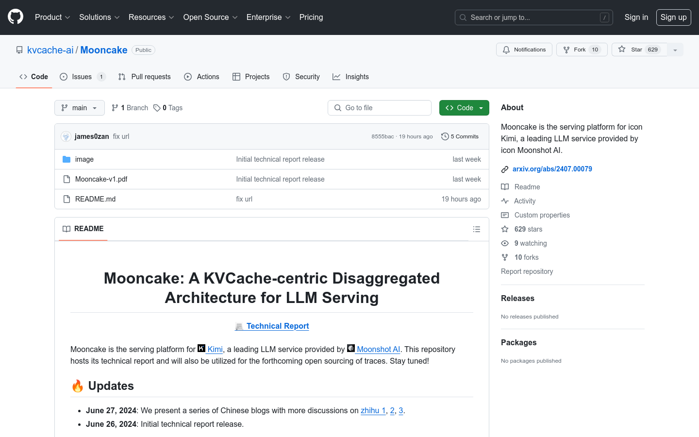Image resolution: width=699 pixels, height=437 pixels.
Task: Open arxiv.org/abs/2407.00079 link
Action: click(x=552, y=169)
